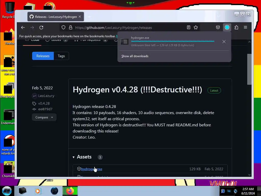Open hydrogen.exe file icon in downloads panel
The image size is (261, 196).
[125, 42]
